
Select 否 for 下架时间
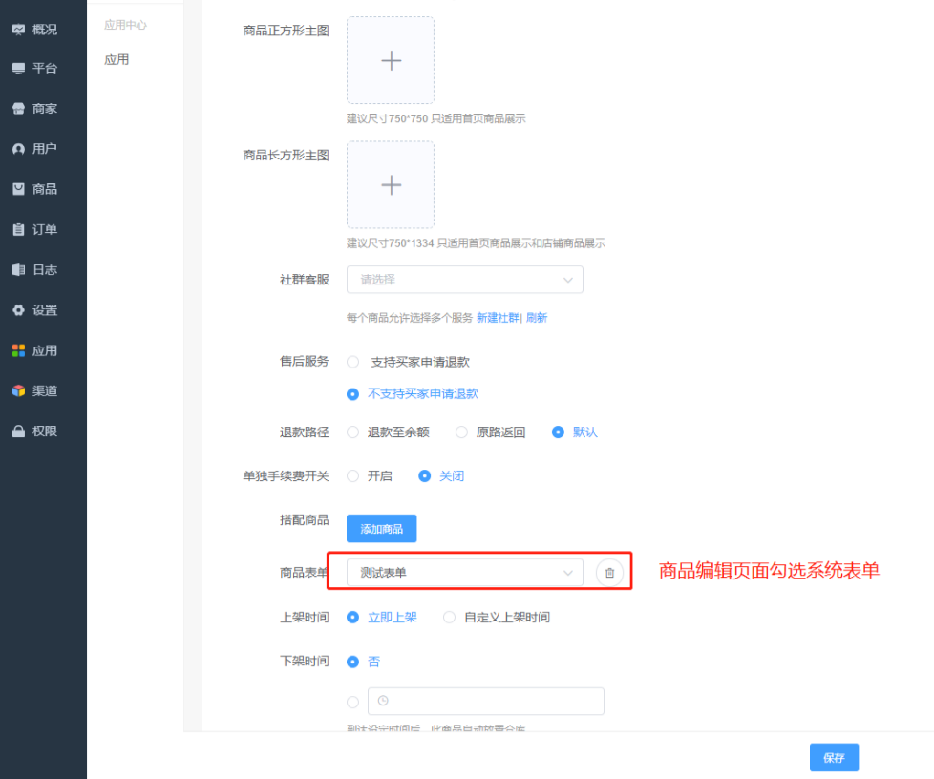[x=352, y=662]
